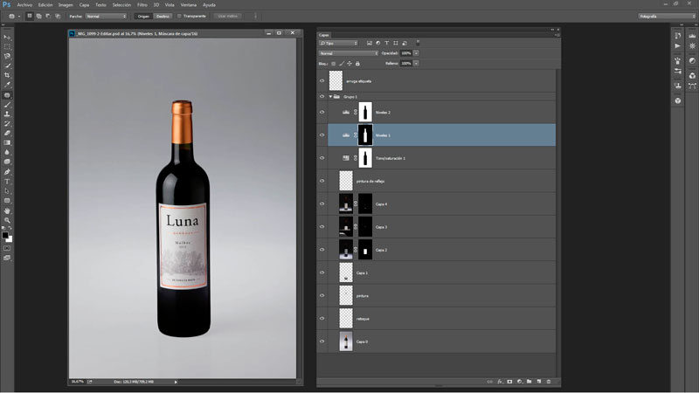Select the Lasso tool
Viewport: 699px width, 393px height.
(x=7, y=56)
